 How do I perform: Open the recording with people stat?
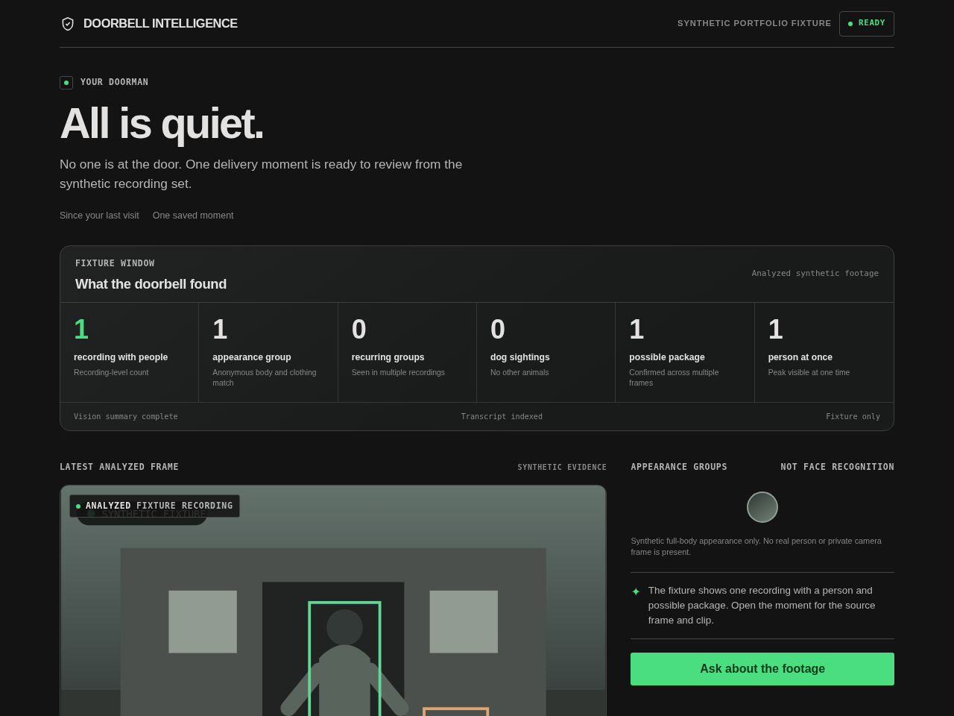click(130, 353)
